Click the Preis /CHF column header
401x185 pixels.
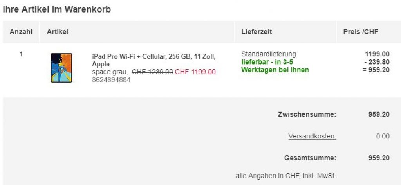pos(361,32)
